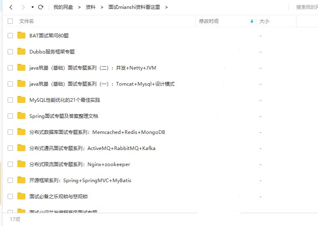Open folder name 面试必备之乐观锁与悲观锁
Screen dimensions: 318x226
(58, 197)
